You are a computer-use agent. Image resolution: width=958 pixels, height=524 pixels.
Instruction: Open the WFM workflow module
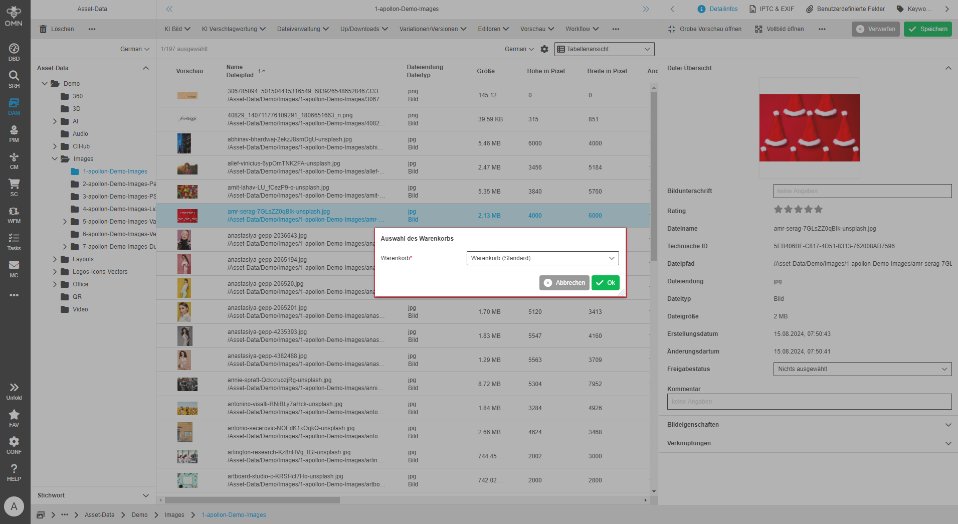[14, 215]
